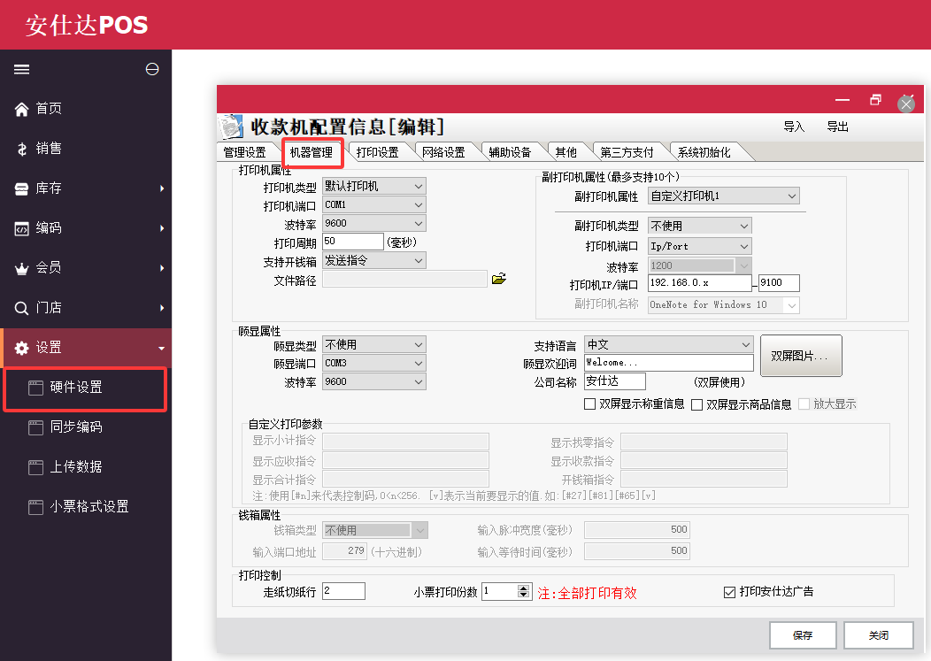Open the 顾显 波特率 9600 dropdown
931x661 pixels.
374,381
